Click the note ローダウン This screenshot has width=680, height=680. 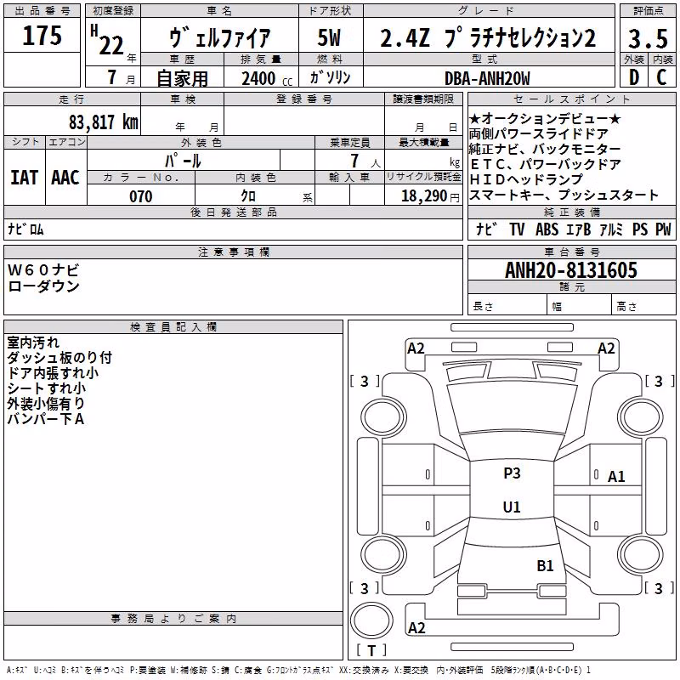click(x=43, y=286)
